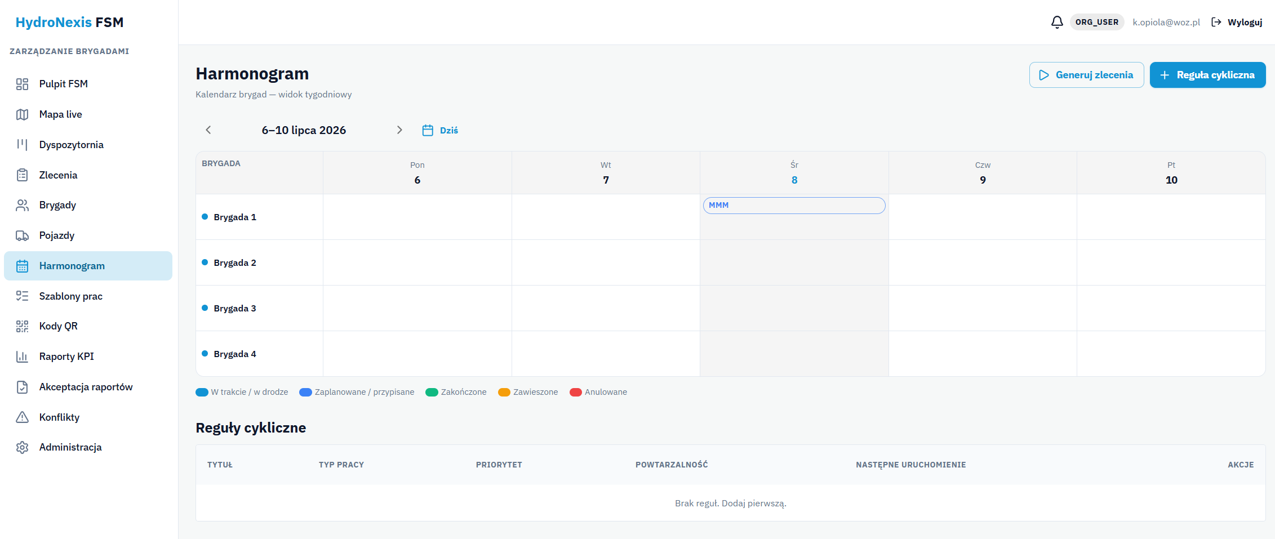The height and width of the screenshot is (539, 1275).
Task: Click the Konflikty warning triangle icon
Action: [22, 417]
